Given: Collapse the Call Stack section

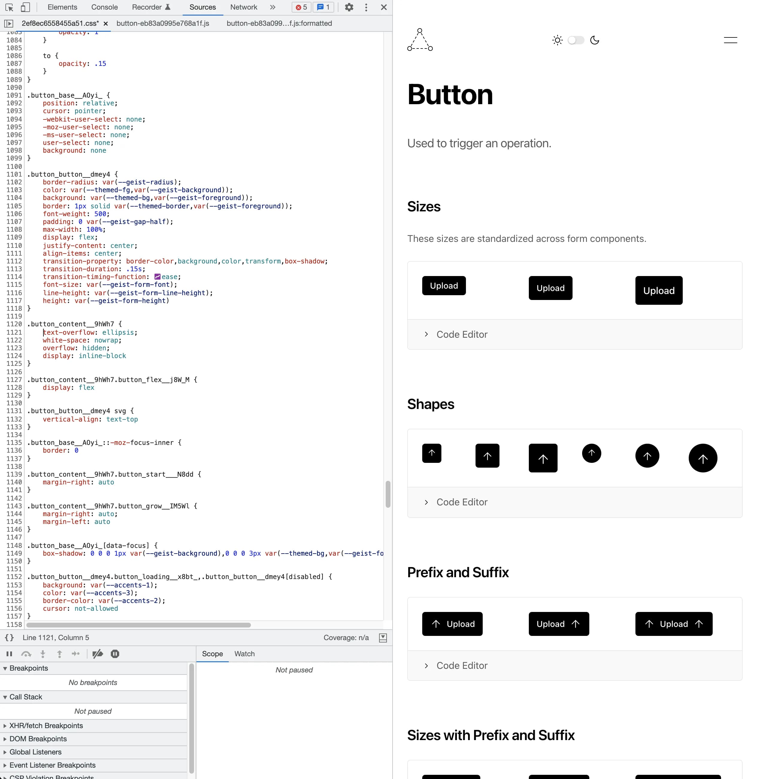Looking at the screenshot, I should [25, 697].
